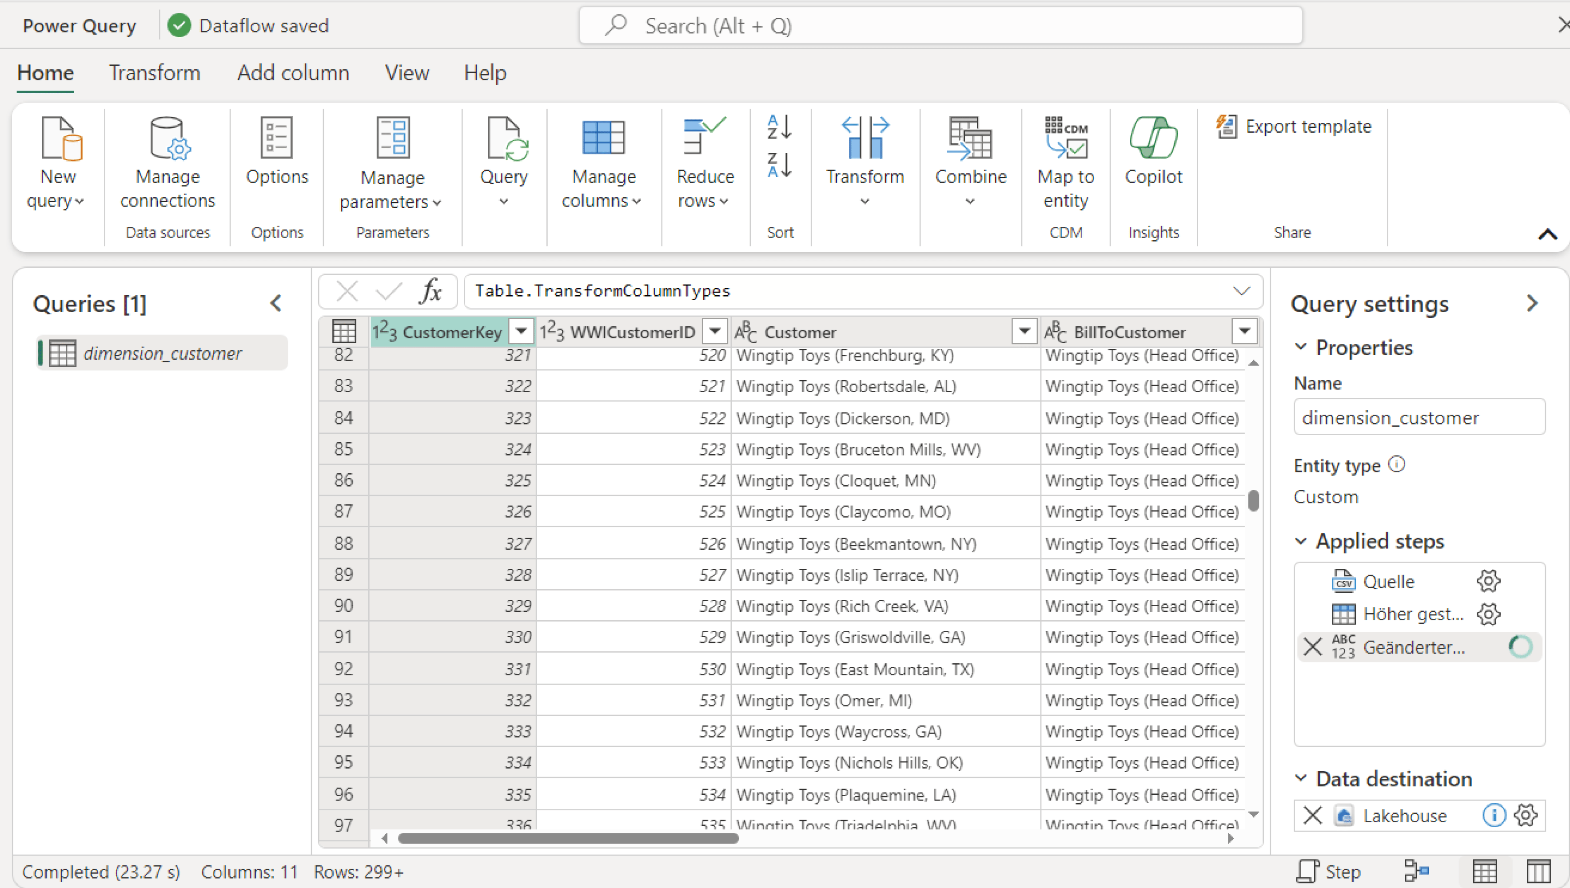Open Manage connections

(167, 163)
